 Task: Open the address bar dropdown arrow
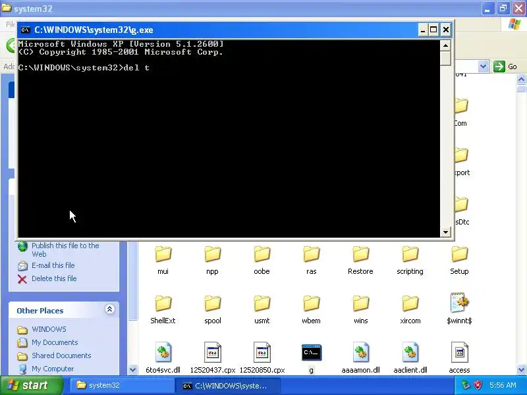point(483,66)
